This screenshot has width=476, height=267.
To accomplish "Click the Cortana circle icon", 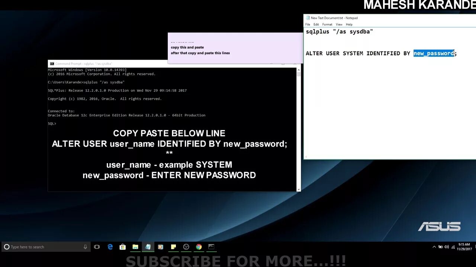I will point(6,247).
